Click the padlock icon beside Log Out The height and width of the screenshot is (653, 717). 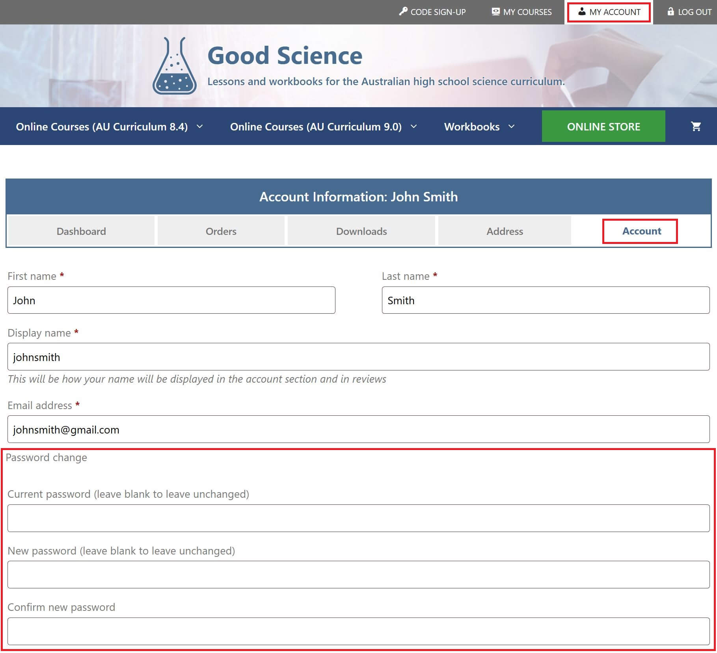(670, 11)
